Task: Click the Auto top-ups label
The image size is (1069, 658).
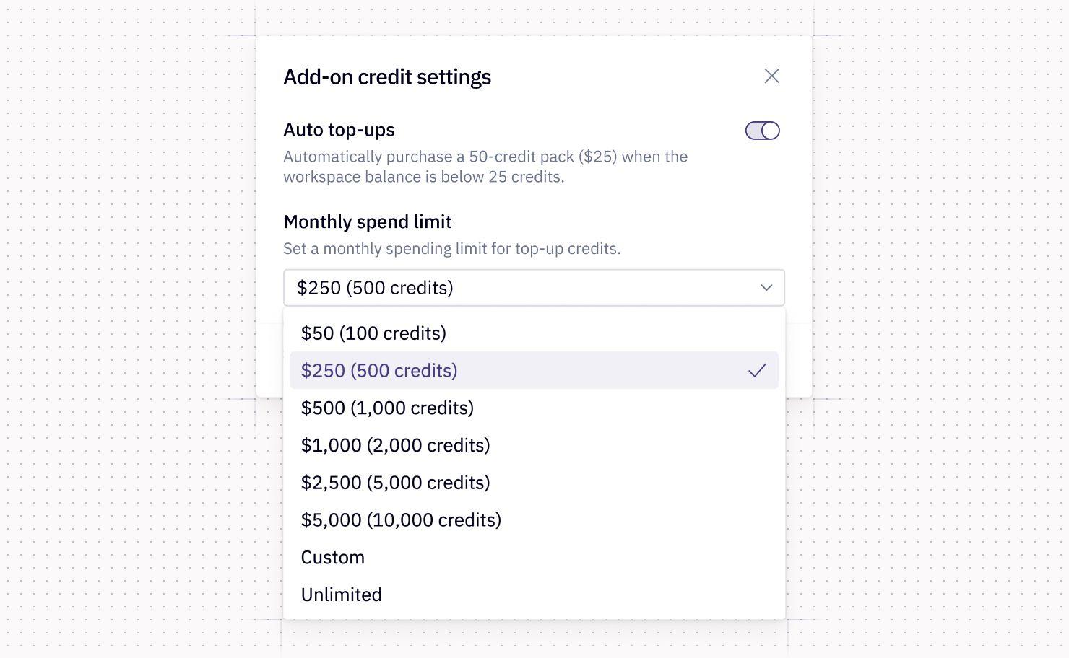Action: pos(339,130)
